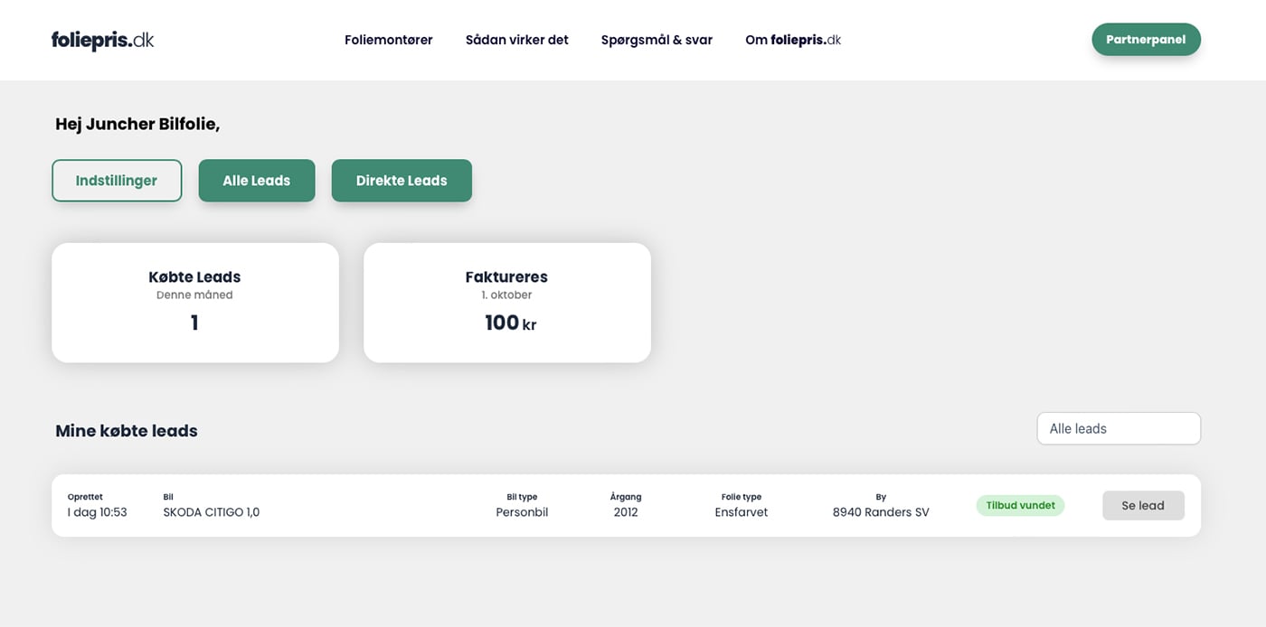
Task: Expand the Alle leads filter dropdown
Action: pyautogui.click(x=1118, y=428)
